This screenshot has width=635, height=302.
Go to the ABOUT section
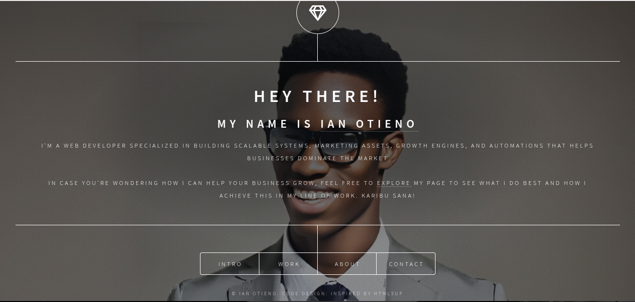(x=347, y=264)
